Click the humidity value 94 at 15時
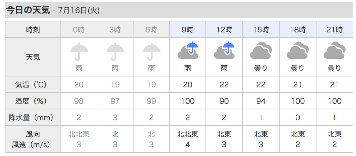 point(261,101)
